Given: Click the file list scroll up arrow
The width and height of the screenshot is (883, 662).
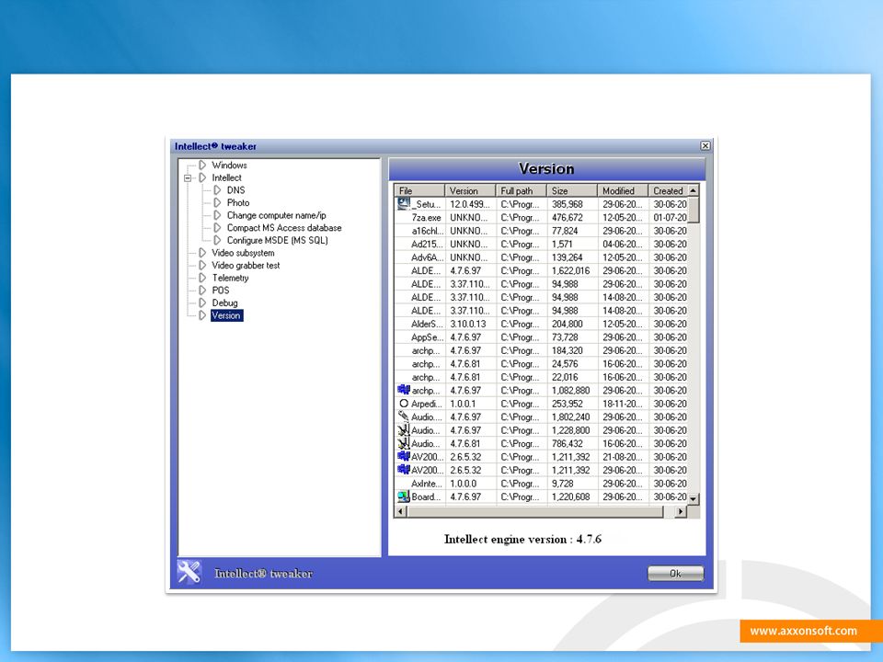Looking at the screenshot, I should 694,191.
